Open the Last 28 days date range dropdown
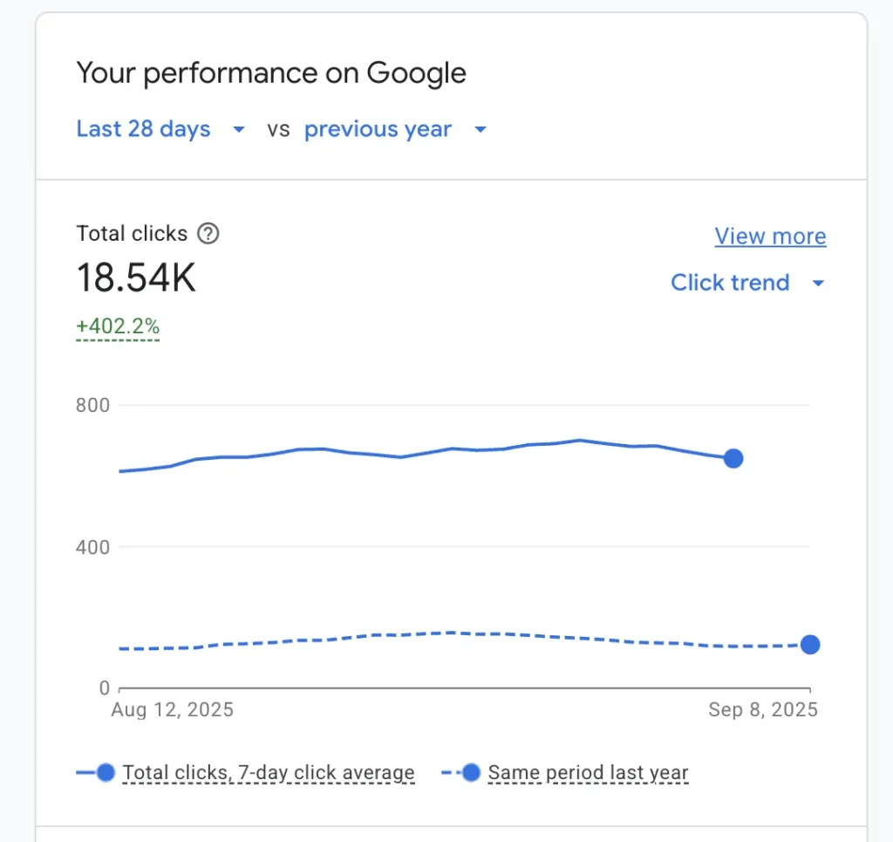This screenshot has width=893, height=842. coord(144,129)
